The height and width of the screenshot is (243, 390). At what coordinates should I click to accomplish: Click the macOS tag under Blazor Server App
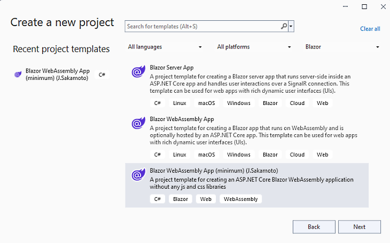[x=206, y=103]
